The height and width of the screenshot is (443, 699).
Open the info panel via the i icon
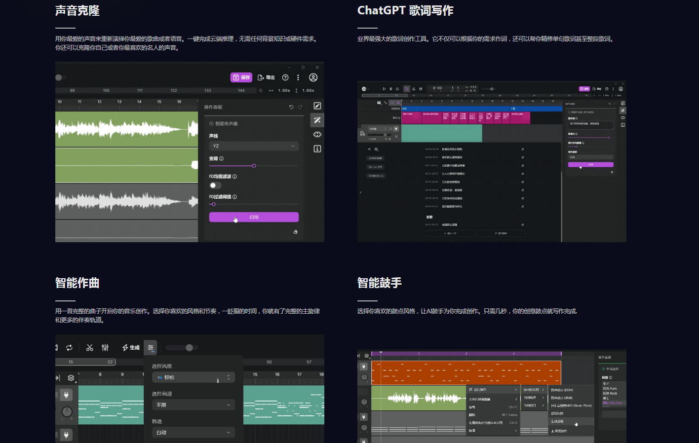pos(317,148)
